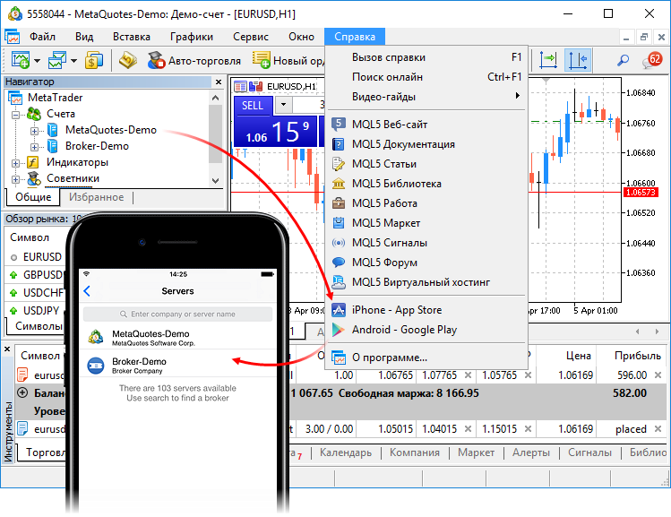
Task: Open MQL5 Сигналы menu item
Action: point(426,243)
